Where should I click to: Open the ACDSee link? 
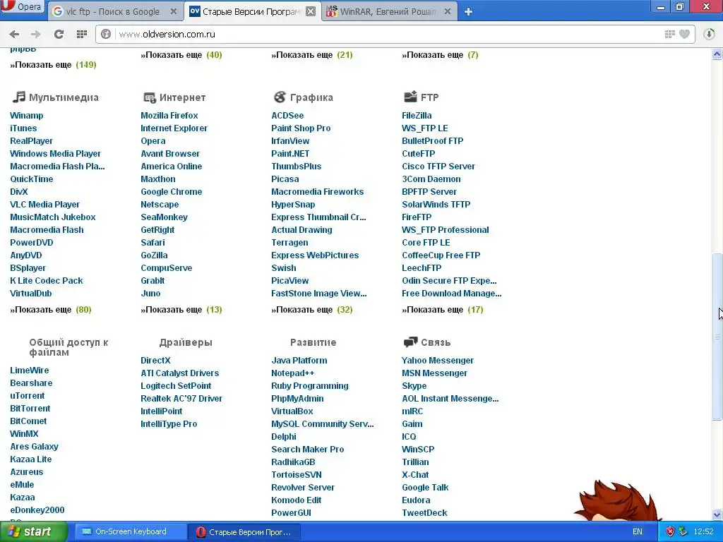pyautogui.click(x=287, y=115)
